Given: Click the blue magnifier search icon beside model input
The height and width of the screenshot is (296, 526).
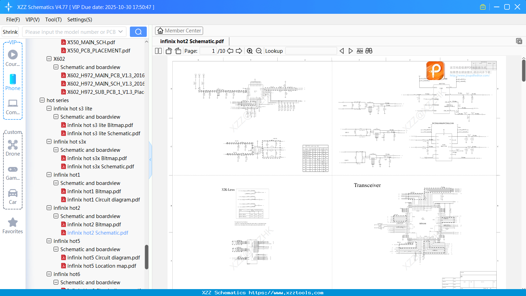Looking at the screenshot, I should tap(138, 31).
